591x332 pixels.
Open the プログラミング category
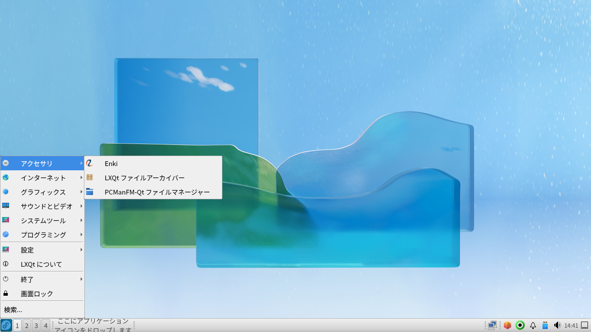point(42,235)
